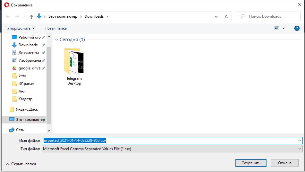The height and width of the screenshot is (172, 305).
Task: Click the blue download arrow in address bar
Action: pyautogui.click(x=39, y=16)
